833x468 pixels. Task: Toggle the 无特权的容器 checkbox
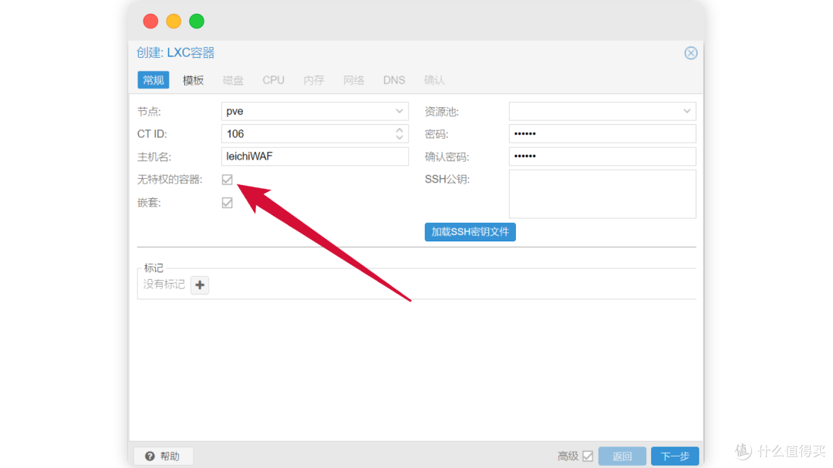(x=227, y=180)
